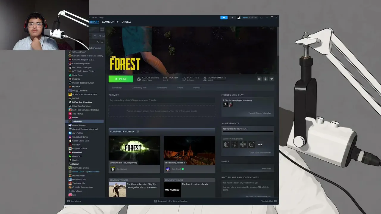Go to the Store Page tab

(x=117, y=88)
